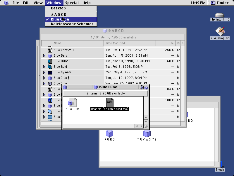Expand the Blue Baron folder

(44, 56)
